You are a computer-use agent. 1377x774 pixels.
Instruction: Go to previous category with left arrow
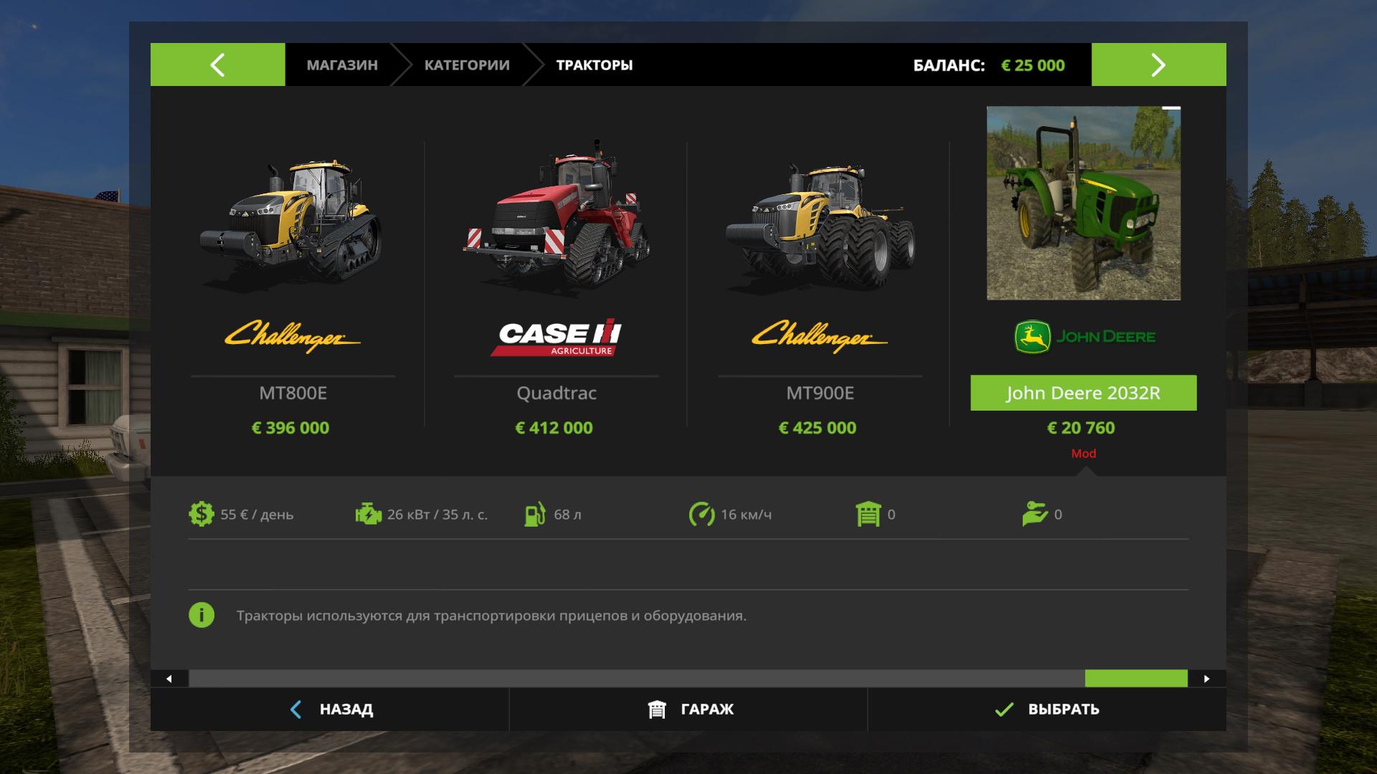point(218,64)
